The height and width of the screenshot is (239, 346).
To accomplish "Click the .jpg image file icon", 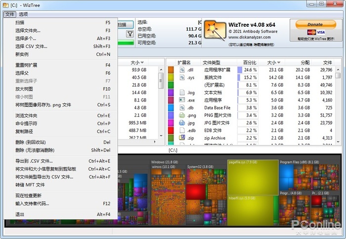I will (x=182, y=123).
